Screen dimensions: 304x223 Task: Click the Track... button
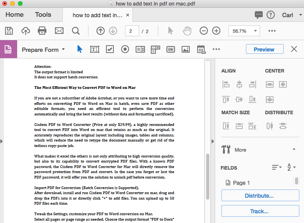pos(260,211)
